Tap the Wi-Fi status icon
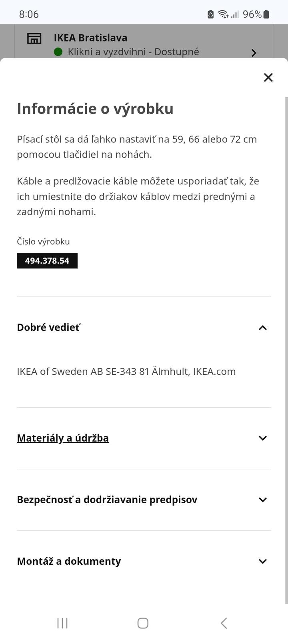 click(223, 14)
